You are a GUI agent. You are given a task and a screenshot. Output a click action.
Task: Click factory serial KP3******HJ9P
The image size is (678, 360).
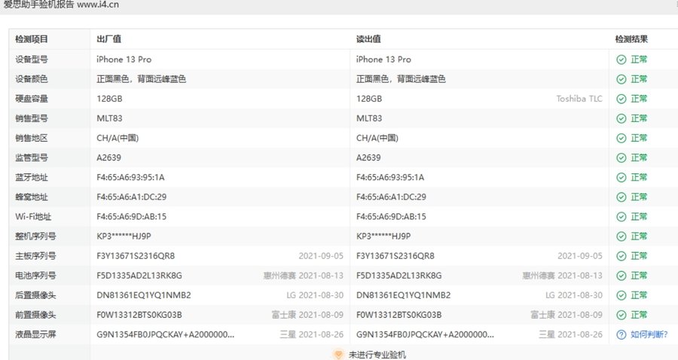point(124,236)
